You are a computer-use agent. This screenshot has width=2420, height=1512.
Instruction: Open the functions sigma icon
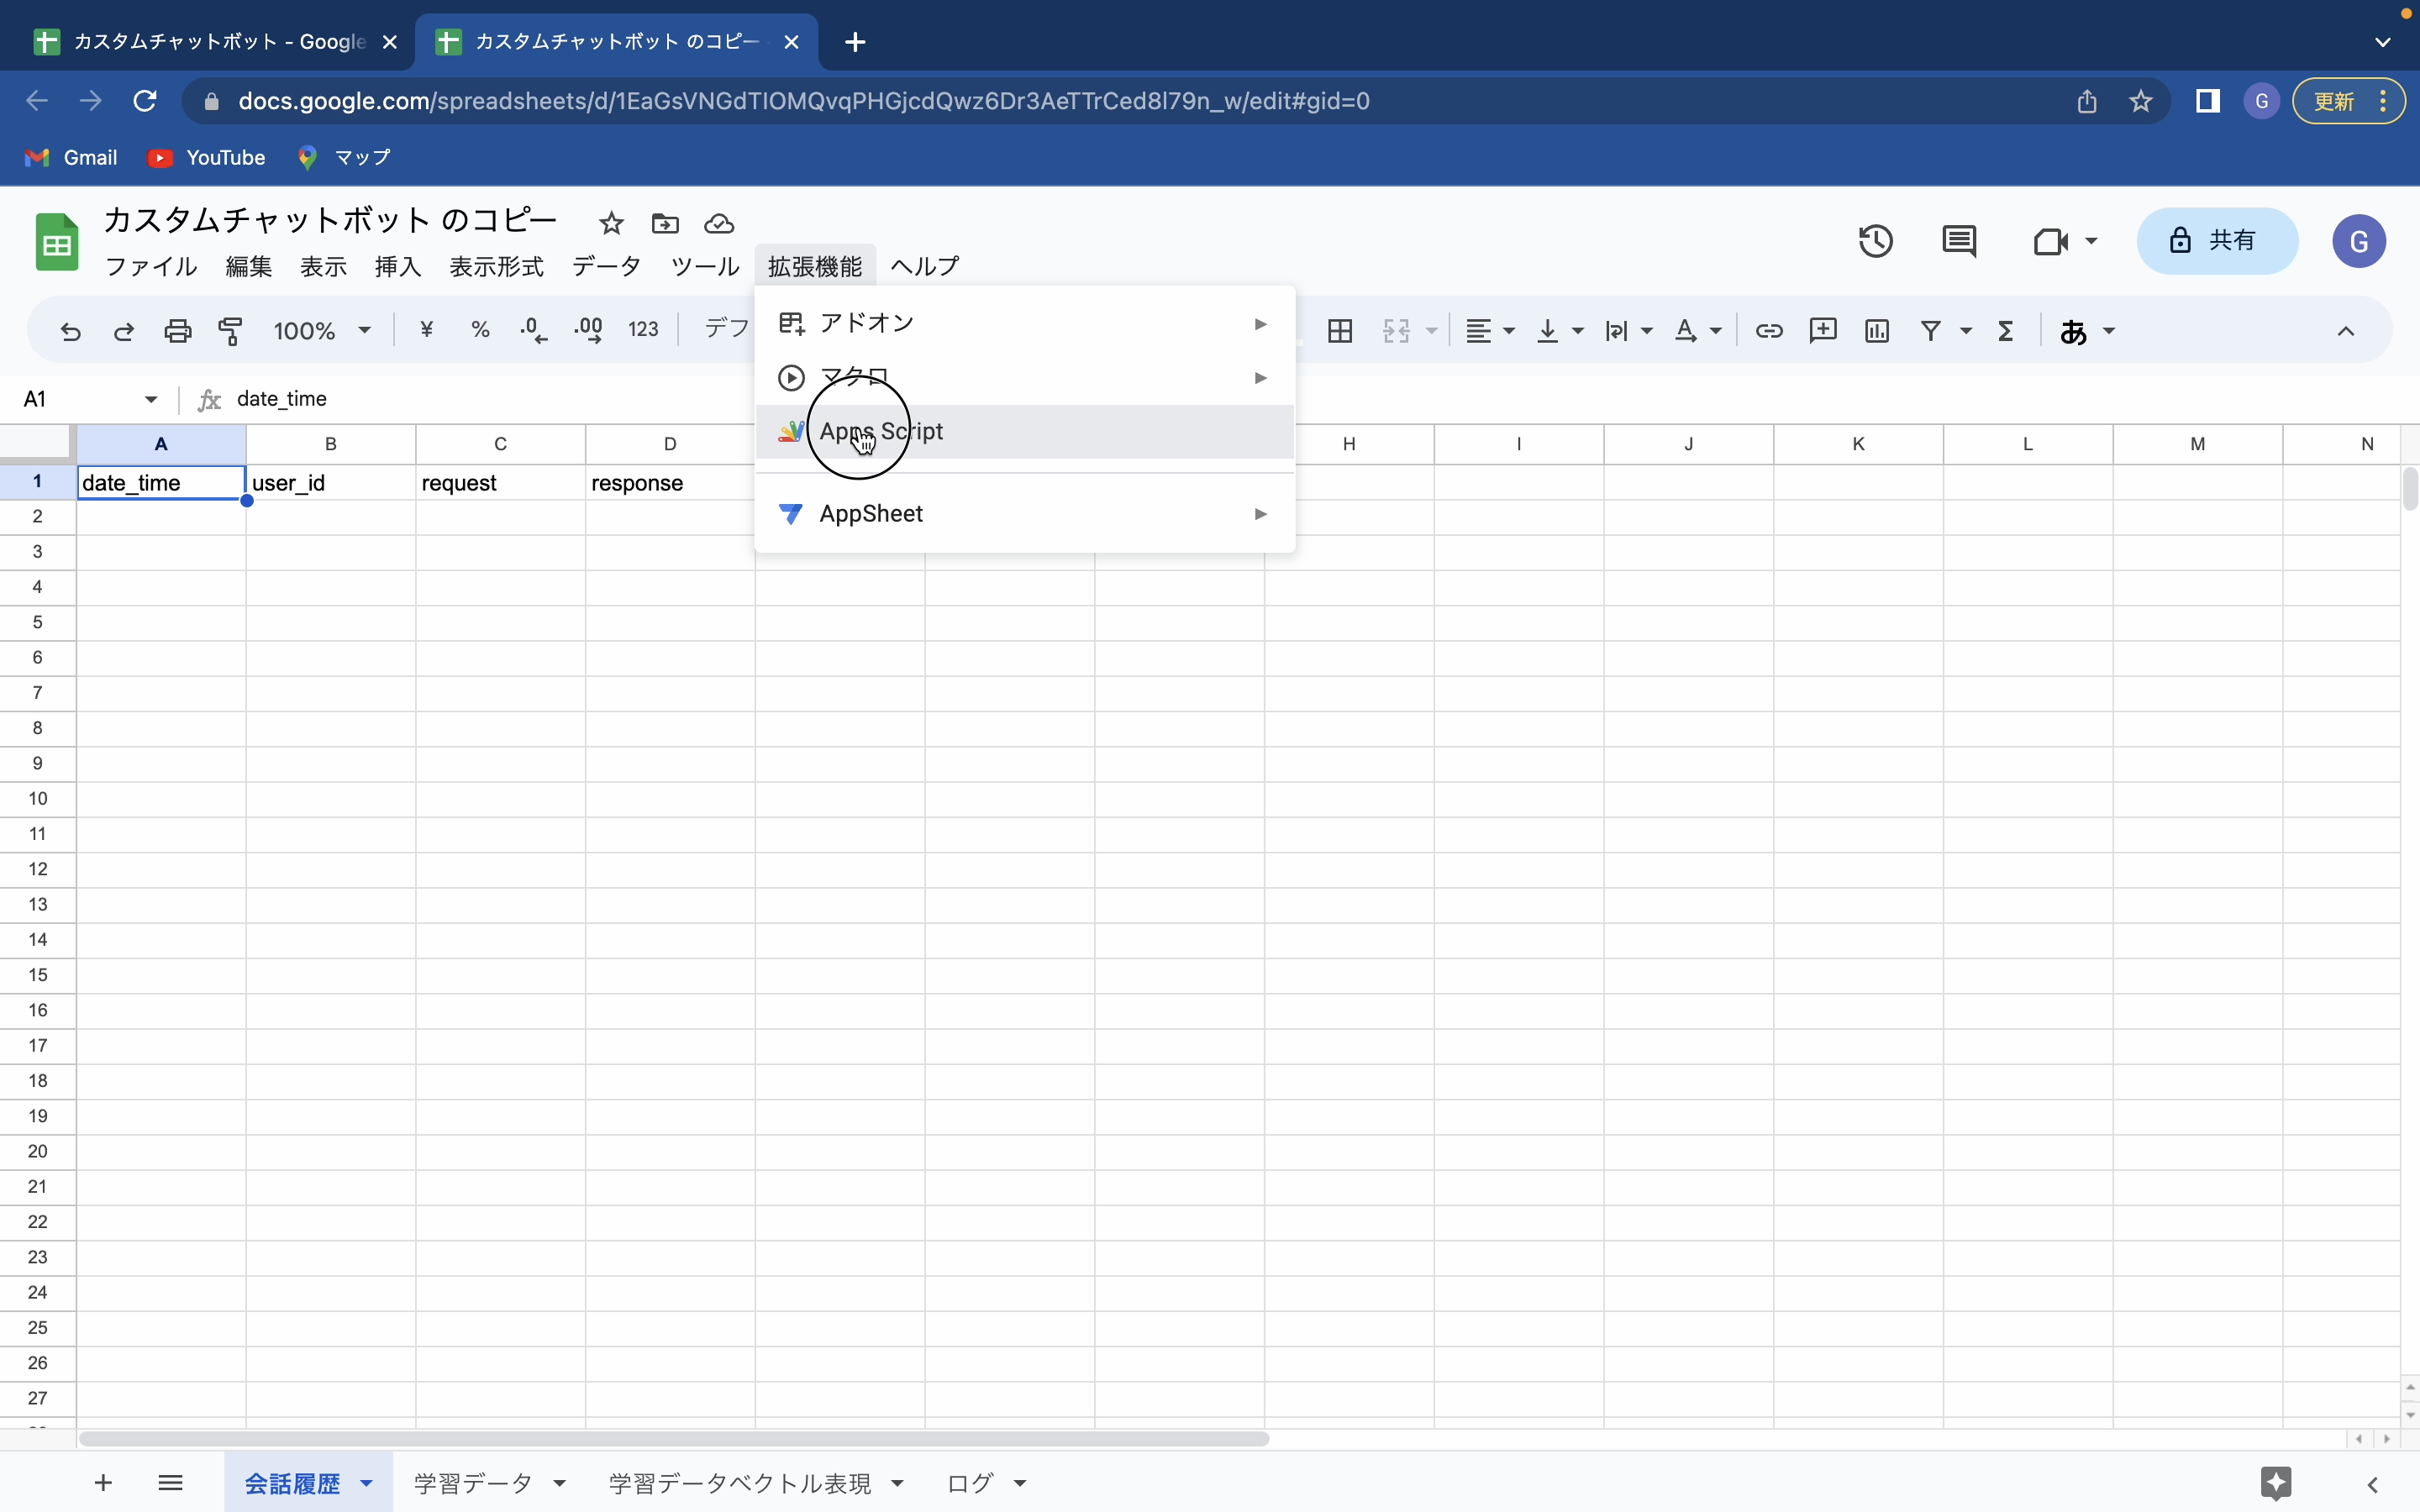pyautogui.click(x=2005, y=330)
